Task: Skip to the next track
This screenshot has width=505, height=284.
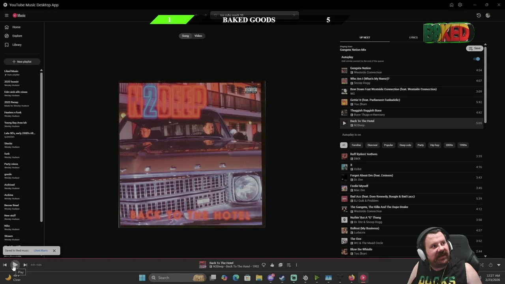Action: 25,265
